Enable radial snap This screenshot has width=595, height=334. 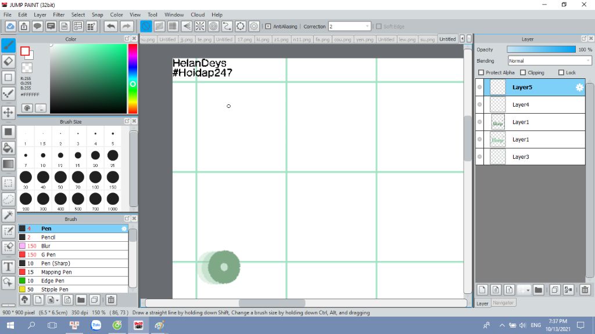pyautogui.click(x=200, y=27)
